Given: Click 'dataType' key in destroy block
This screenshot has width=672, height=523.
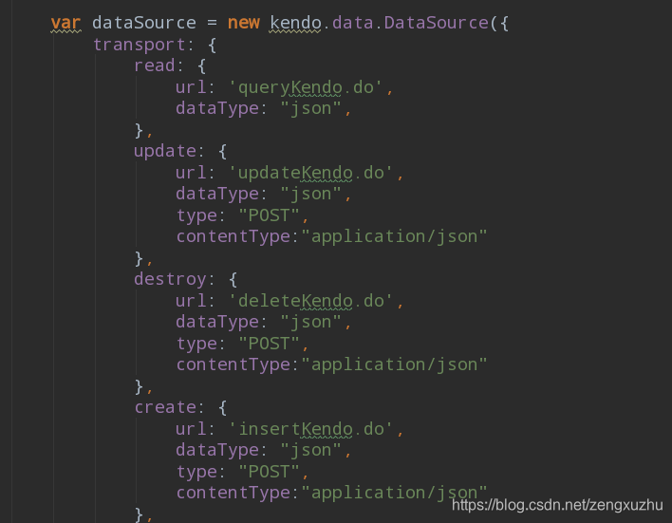Looking at the screenshot, I should coord(217,322).
